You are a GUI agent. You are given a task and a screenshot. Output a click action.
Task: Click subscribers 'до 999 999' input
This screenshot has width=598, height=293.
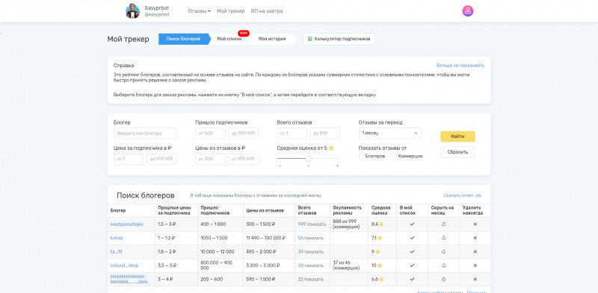pos(244,133)
